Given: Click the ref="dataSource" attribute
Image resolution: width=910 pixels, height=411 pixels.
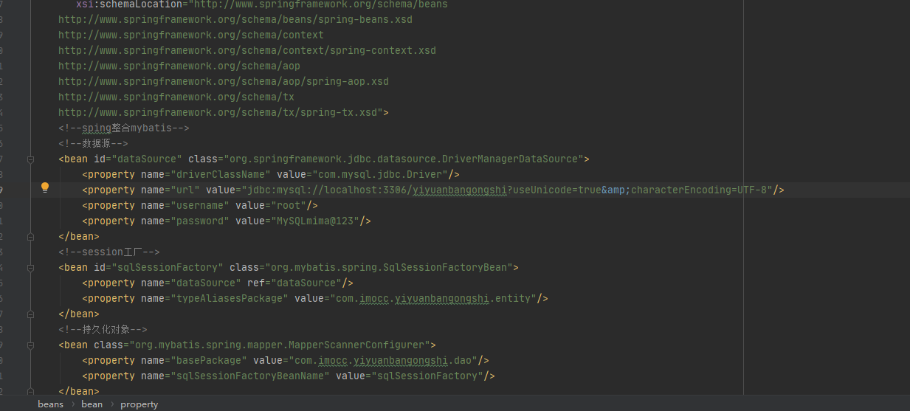Looking at the screenshot, I should (294, 283).
